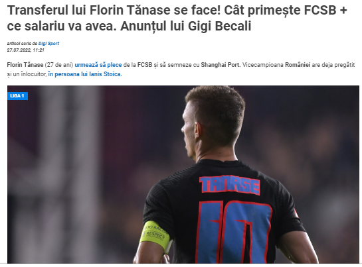Select the blue LIGA 1 category badge
Screen dimensions: 362x267
(x=17, y=96)
